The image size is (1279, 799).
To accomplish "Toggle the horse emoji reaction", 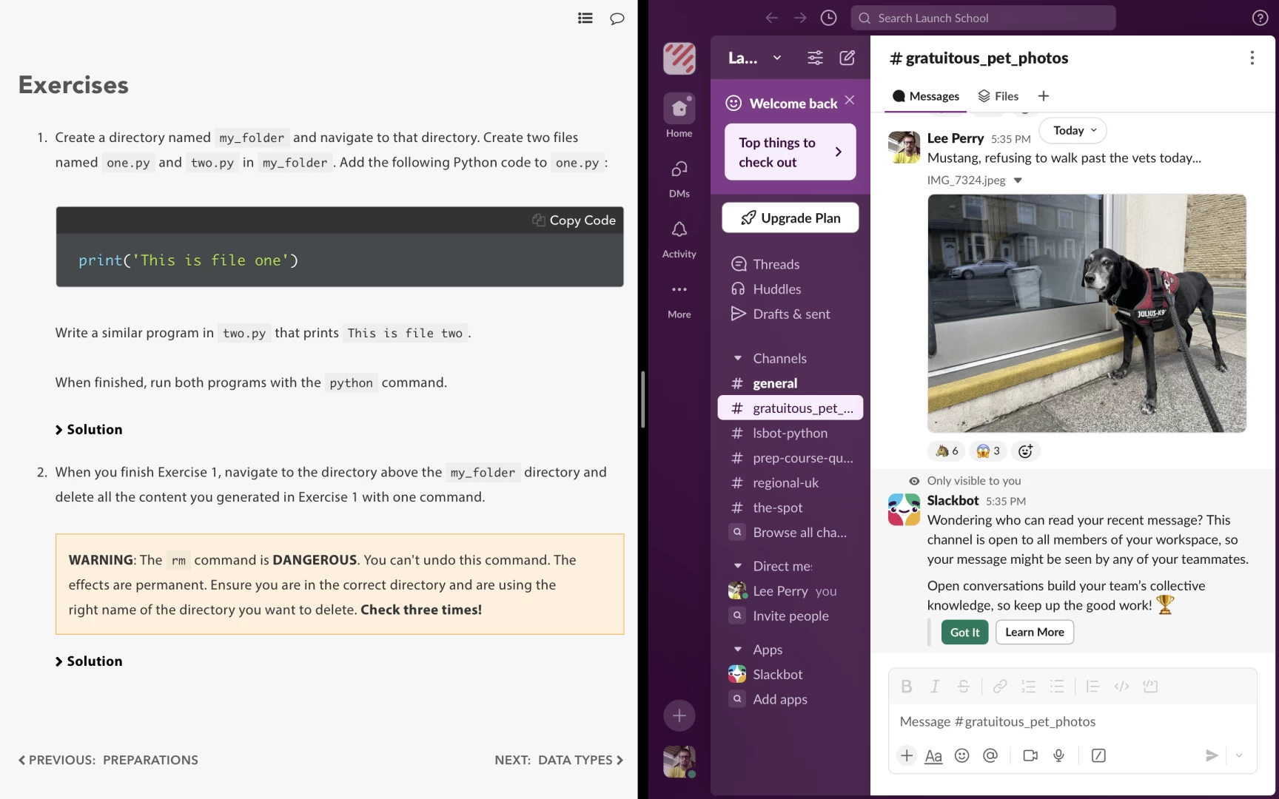I will [947, 451].
